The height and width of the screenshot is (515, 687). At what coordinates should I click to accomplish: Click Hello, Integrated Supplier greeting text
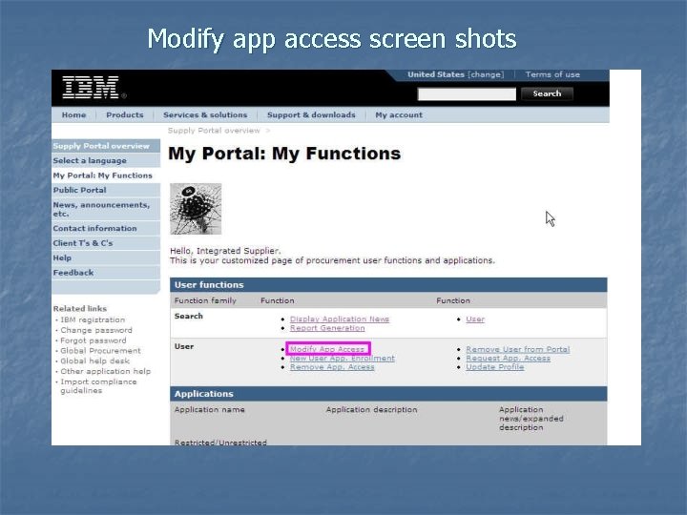(225, 251)
